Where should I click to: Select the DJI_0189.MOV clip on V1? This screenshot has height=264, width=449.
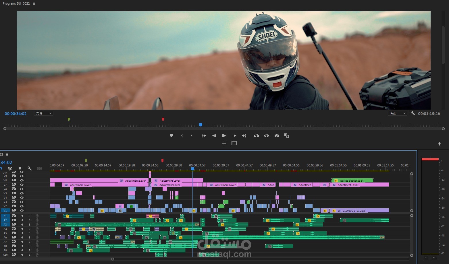tap(359, 211)
